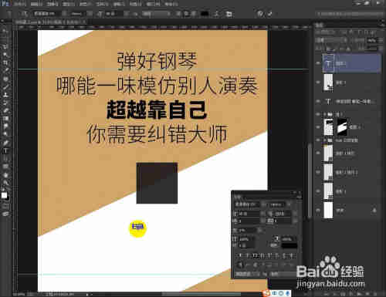Open the Help menu
The image size is (386, 297).
171,4
